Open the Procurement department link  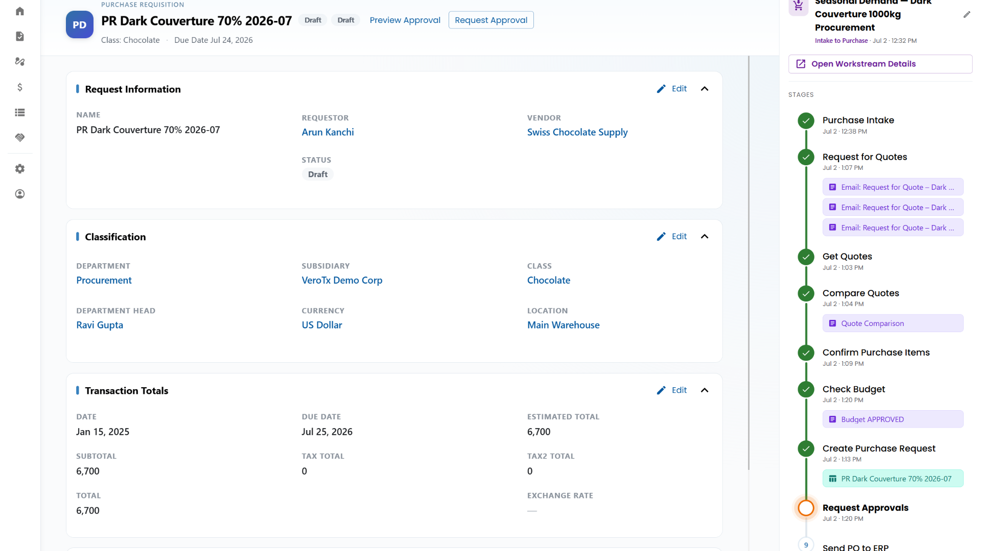tap(104, 280)
